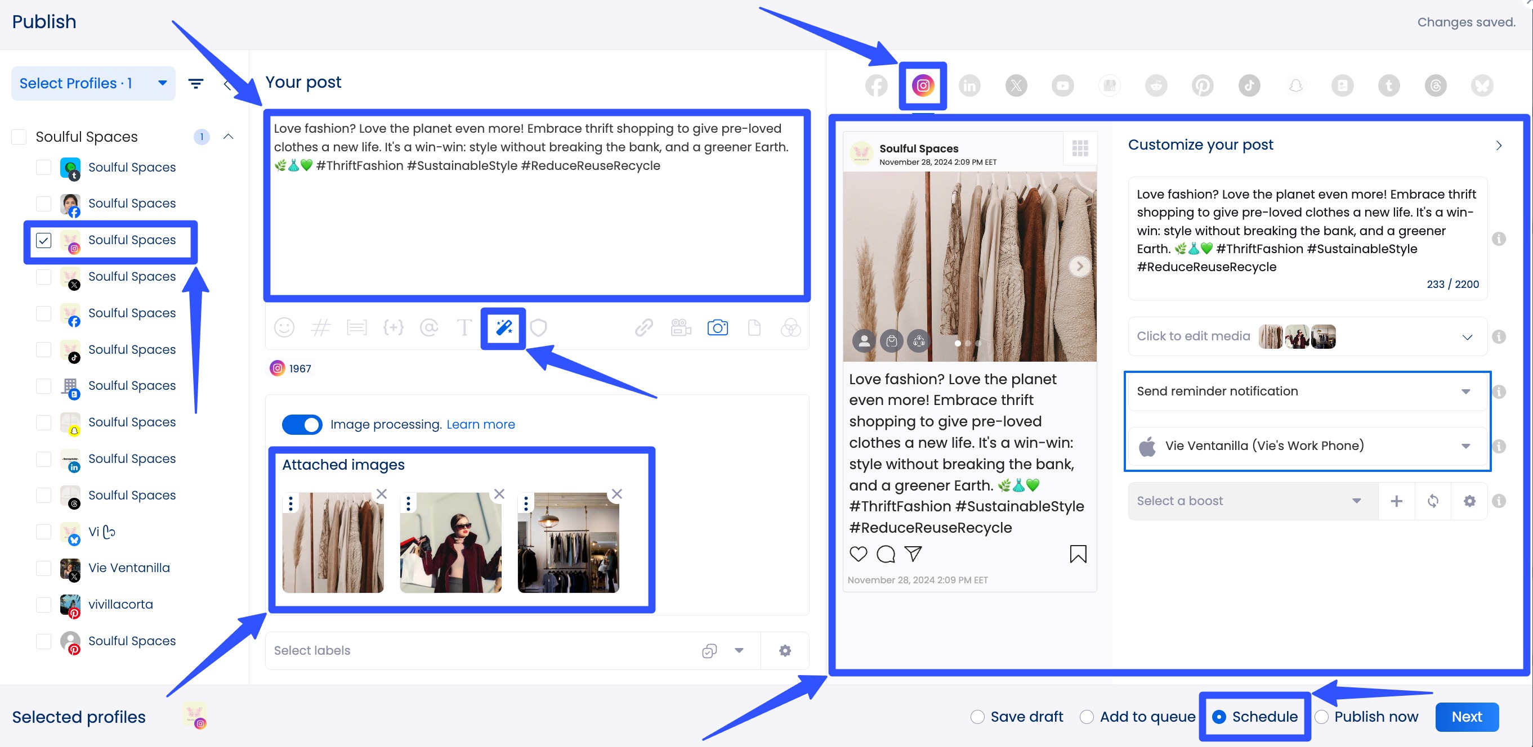Check the Soulful Spaces X profile checkbox

coord(43,277)
